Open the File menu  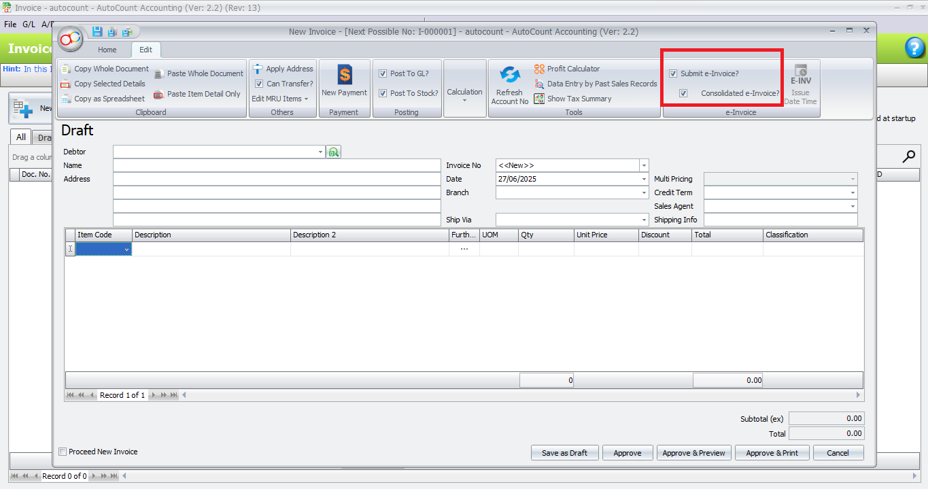10,23
